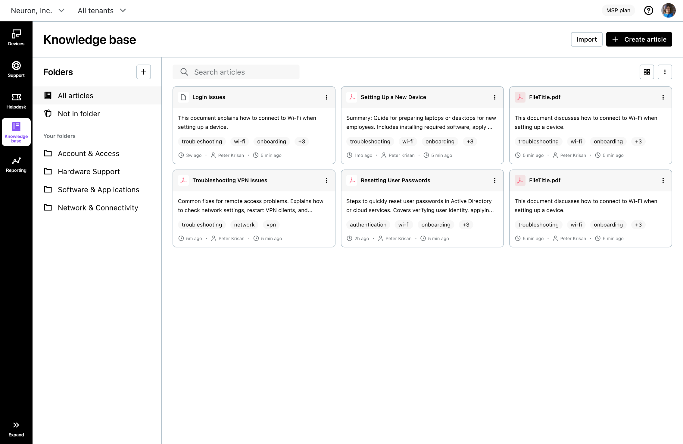Open Helpdesk from the sidebar
Screen dimensions: 683x444
16,101
